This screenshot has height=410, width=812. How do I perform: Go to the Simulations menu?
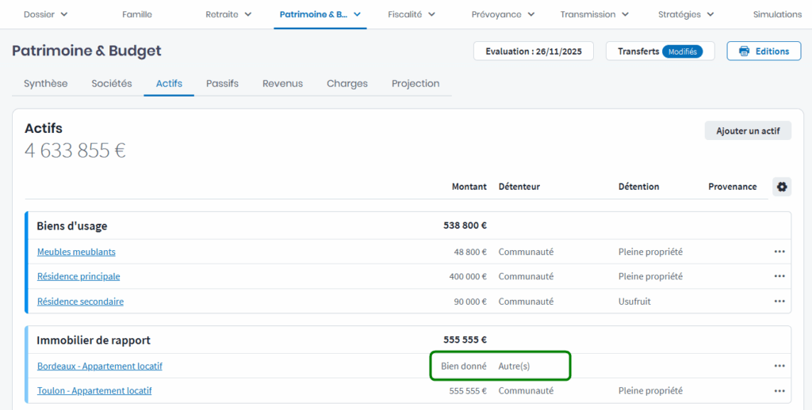pyautogui.click(x=777, y=14)
